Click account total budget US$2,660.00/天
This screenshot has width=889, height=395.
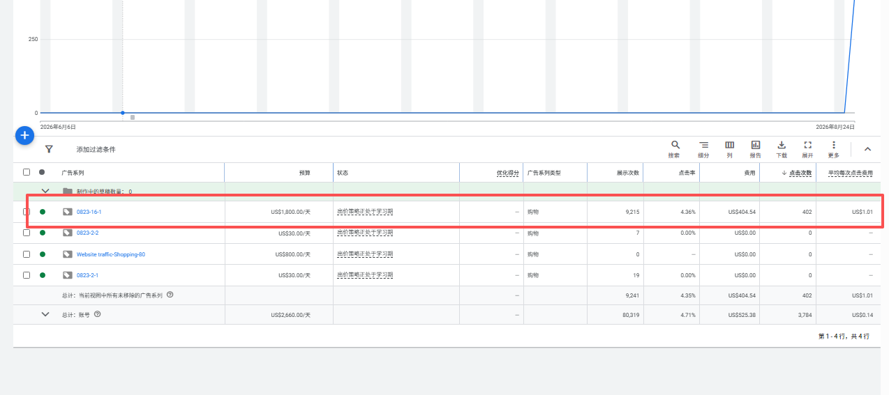(290, 315)
